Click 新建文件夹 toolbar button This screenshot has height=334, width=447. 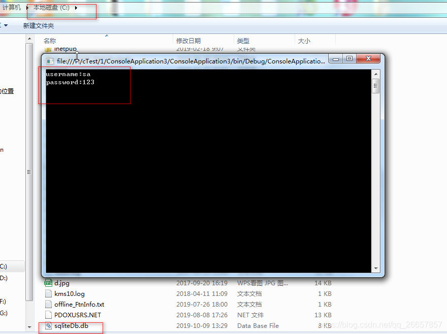pos(39,26)
